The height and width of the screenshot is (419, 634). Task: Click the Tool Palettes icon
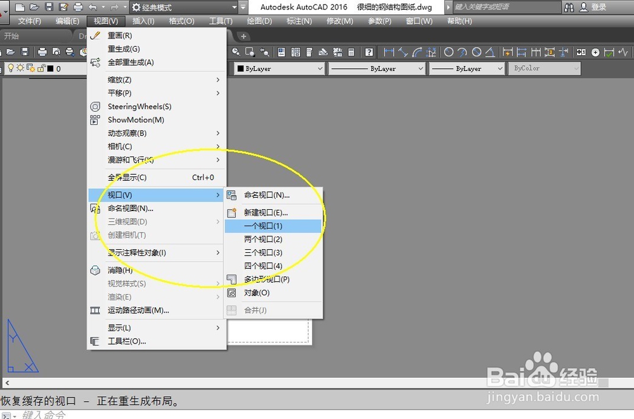(309, 52)
